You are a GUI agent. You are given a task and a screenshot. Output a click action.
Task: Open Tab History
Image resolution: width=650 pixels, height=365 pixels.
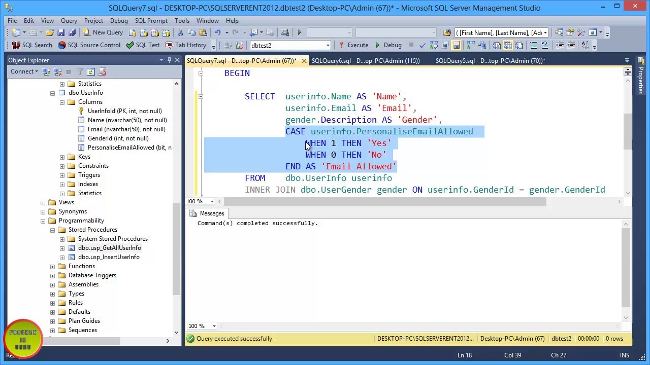(186, 45)
